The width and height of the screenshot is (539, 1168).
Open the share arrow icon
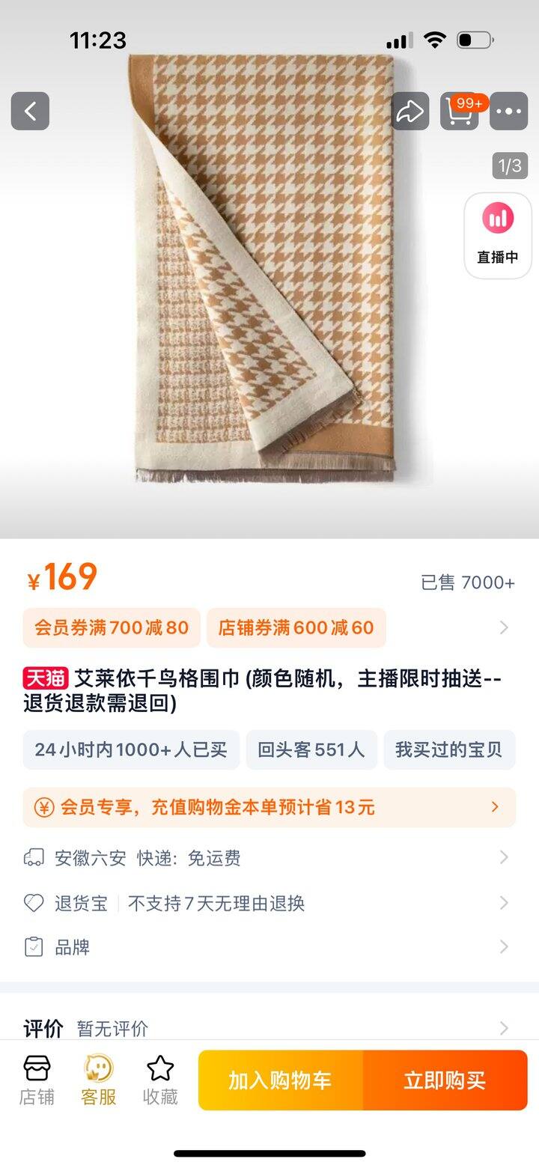pyautogui.click(x=410, y=112)
